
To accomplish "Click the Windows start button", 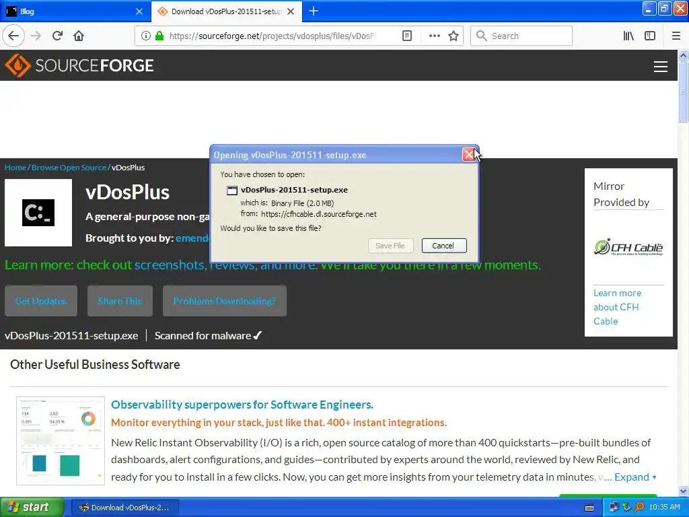I will [x=32, y=508].
